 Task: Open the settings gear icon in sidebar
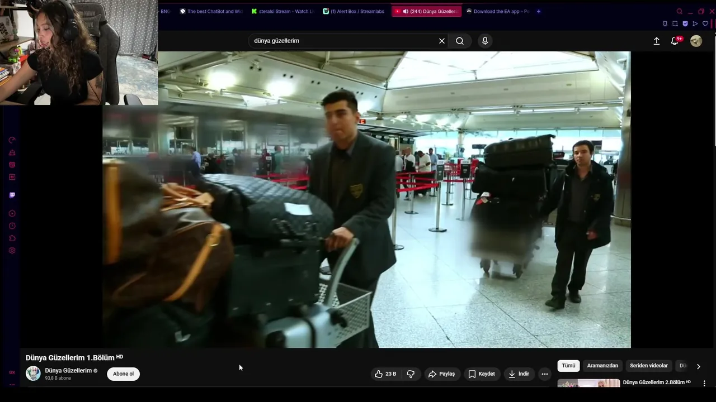click(x=12, y=250)
